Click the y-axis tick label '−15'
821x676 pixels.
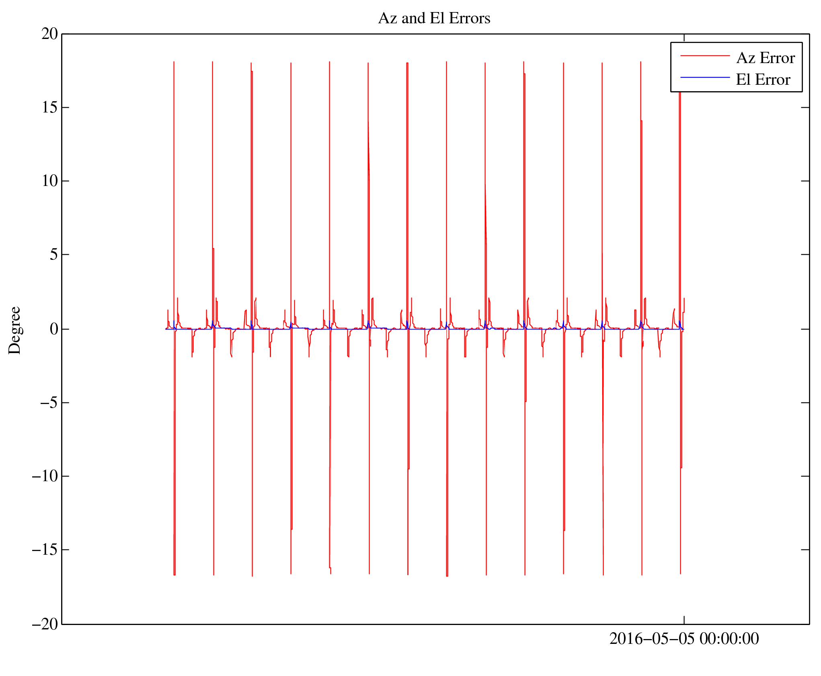click(45, 549)
